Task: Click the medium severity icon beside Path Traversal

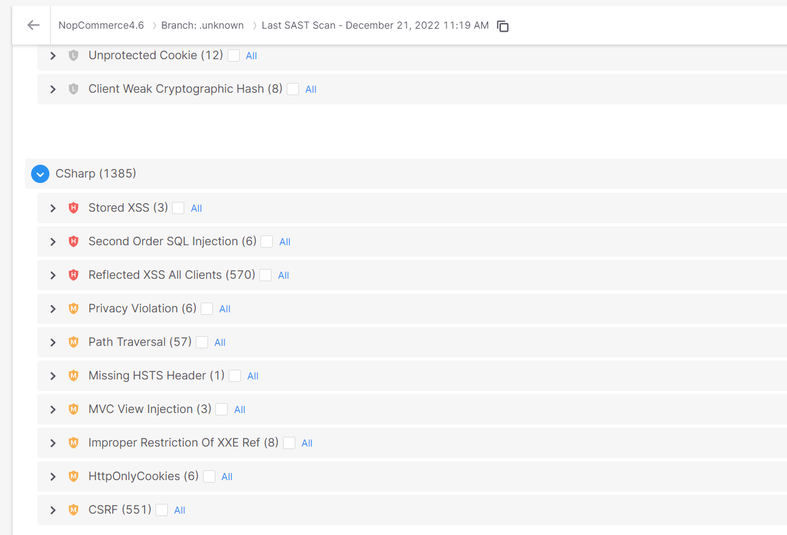Action: click(x=73, y=342)
